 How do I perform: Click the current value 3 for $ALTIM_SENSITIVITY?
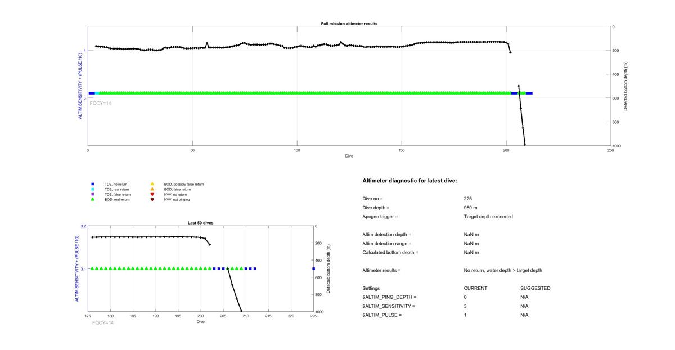pos(466,306)
